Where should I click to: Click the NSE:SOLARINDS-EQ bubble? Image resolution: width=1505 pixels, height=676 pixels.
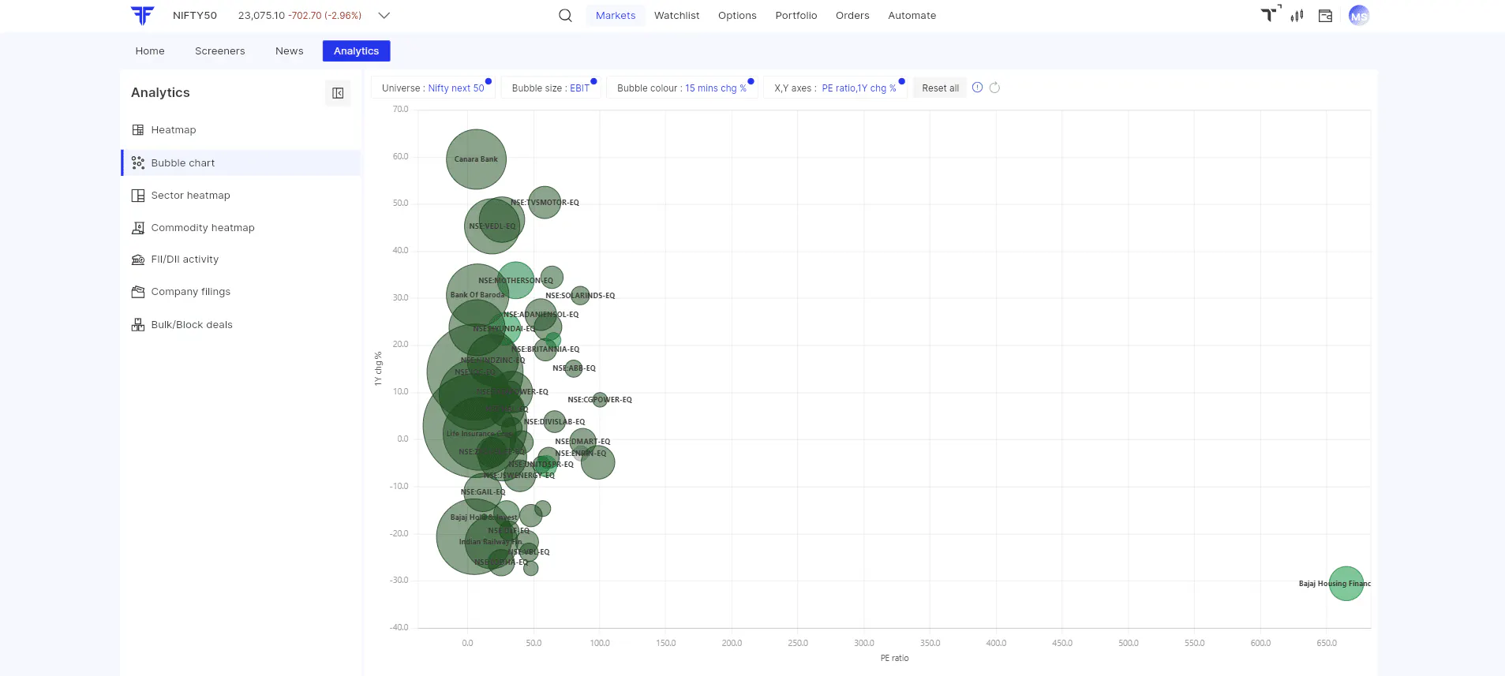coord(580,296)
